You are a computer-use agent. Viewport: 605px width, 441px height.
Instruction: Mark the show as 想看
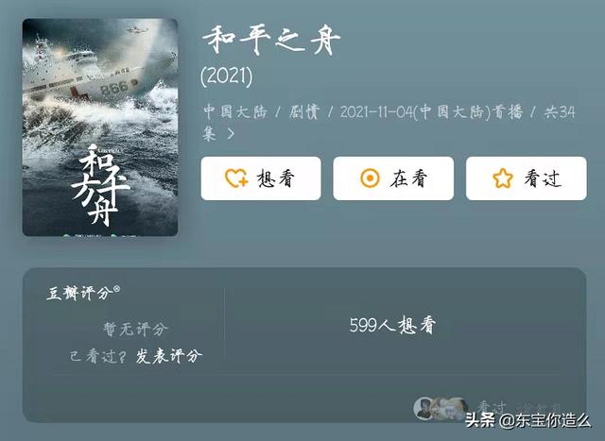tap(261, 178)
